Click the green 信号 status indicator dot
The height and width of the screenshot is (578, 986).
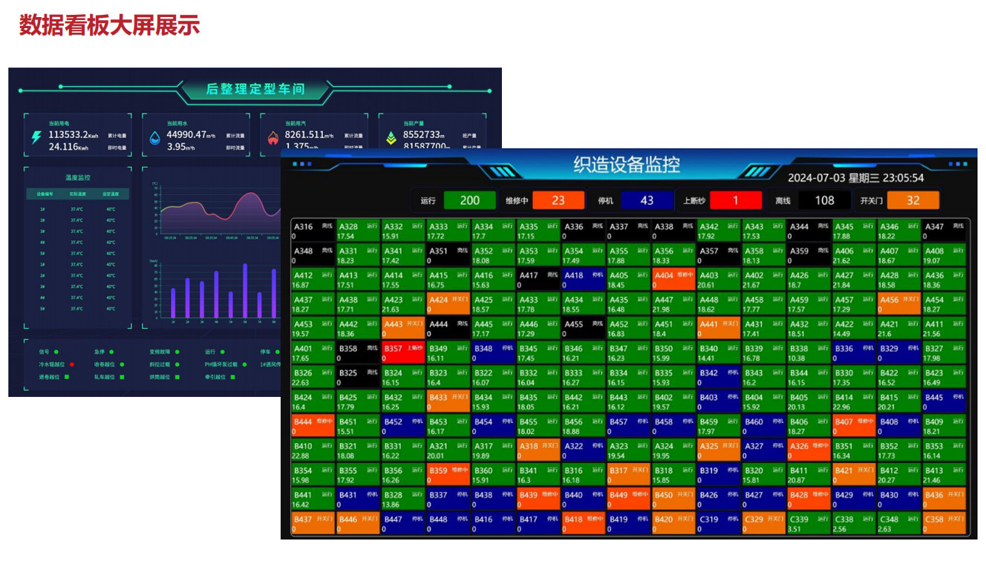56,352
